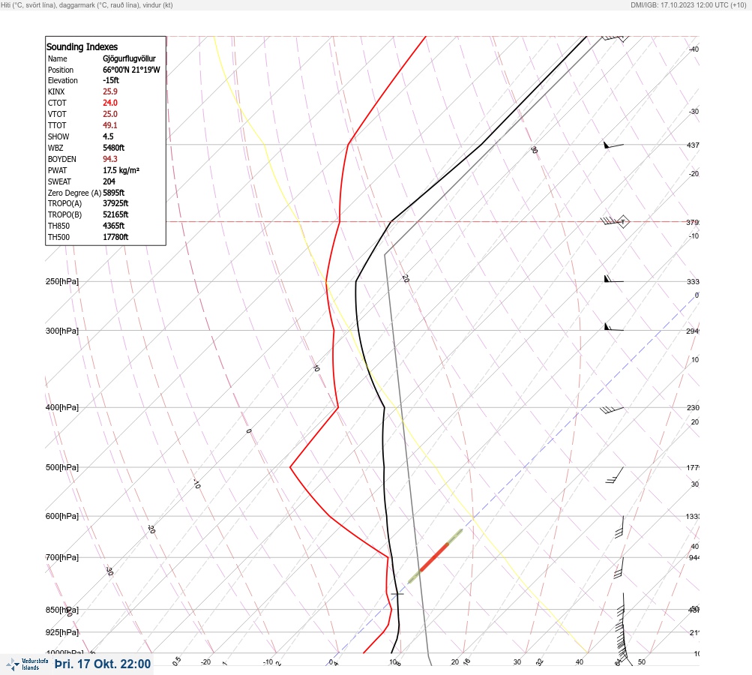752x675 pixels.
Task: Click the PWAT value 17.5 kg/m²
Action: tap(121, 170)
